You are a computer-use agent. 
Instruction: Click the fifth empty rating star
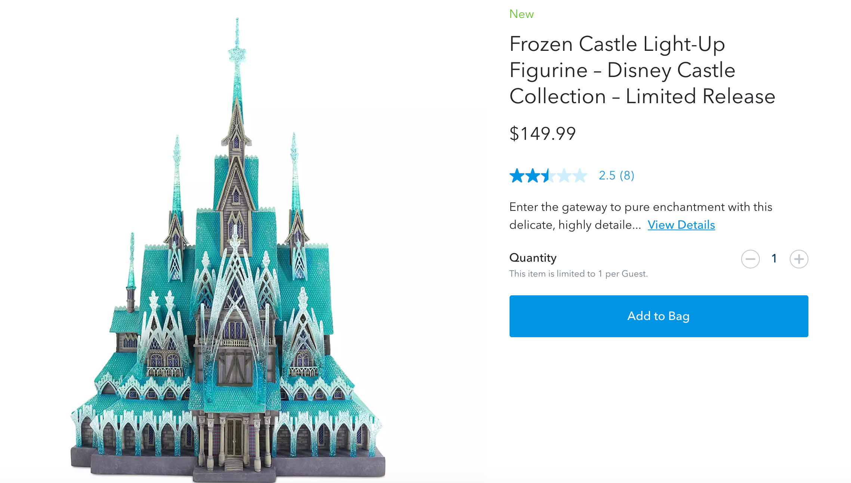click(x=580, y=176)
